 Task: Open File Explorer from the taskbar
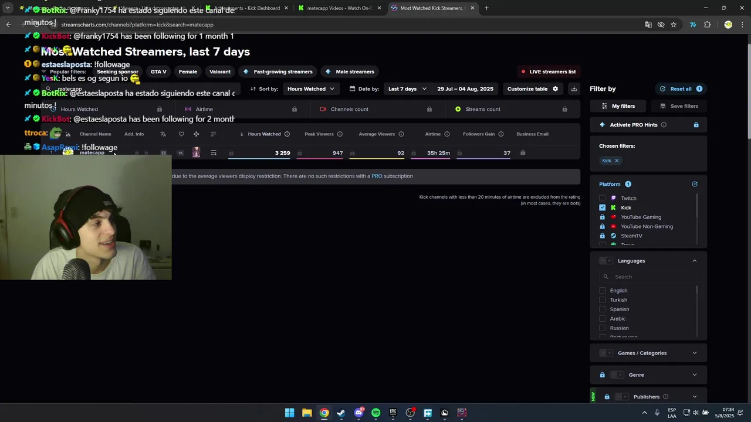(307, 413)
